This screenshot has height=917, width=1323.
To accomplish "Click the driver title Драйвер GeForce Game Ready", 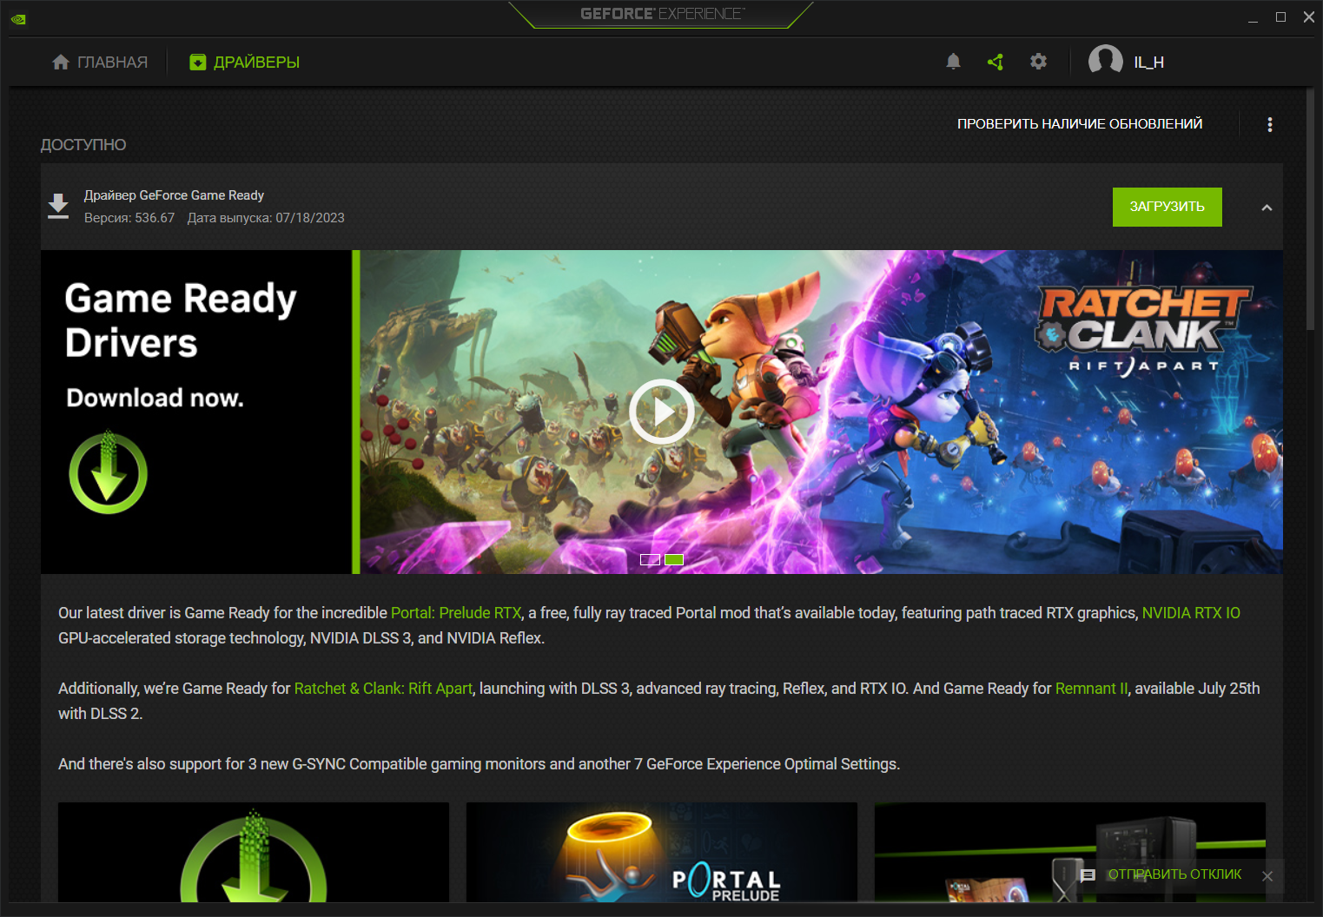I will coord(174,195).
